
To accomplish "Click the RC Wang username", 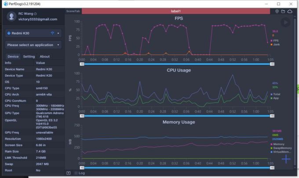I will click(x=26, y=14).
